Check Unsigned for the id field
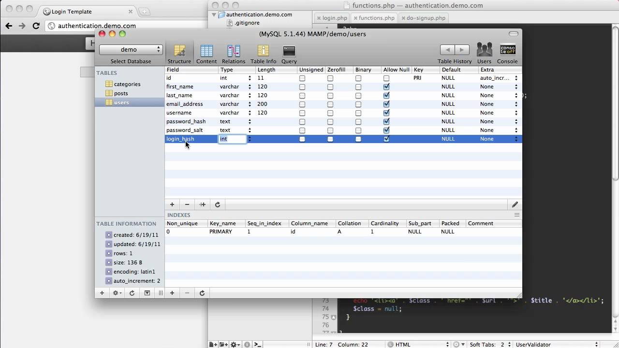 pyautogui.click(x=302, y=78)
